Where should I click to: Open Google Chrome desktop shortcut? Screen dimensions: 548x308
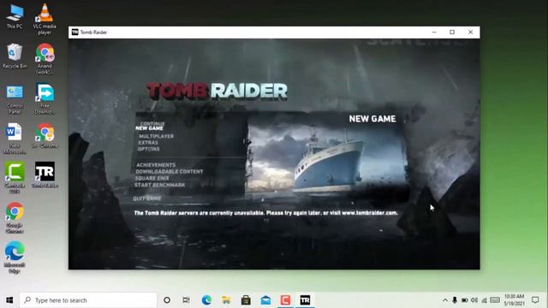pyautogui.click(x=15, y=217)
